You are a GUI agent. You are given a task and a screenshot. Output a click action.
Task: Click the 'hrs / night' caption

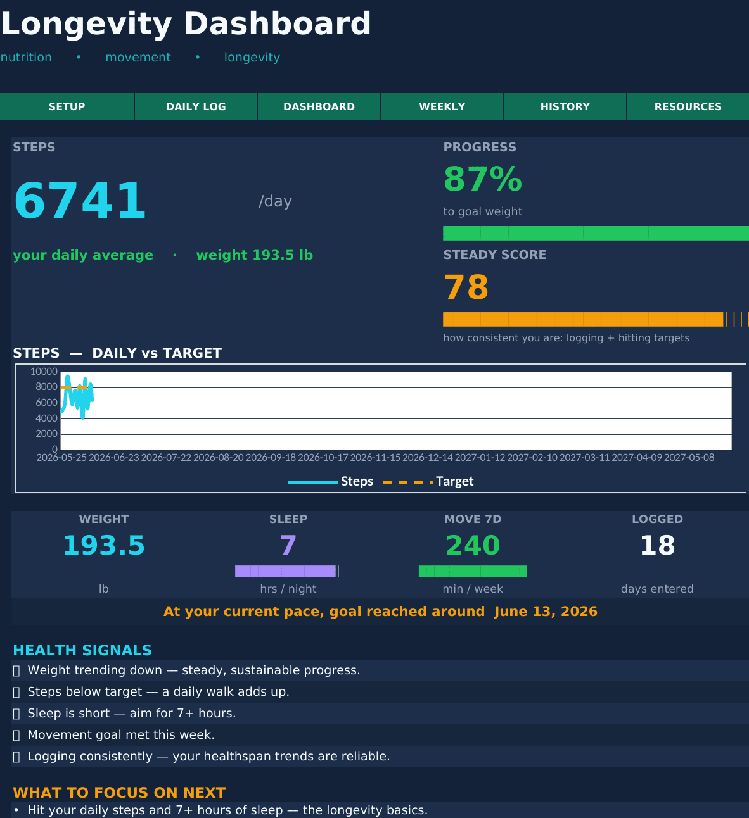(288, 589)
